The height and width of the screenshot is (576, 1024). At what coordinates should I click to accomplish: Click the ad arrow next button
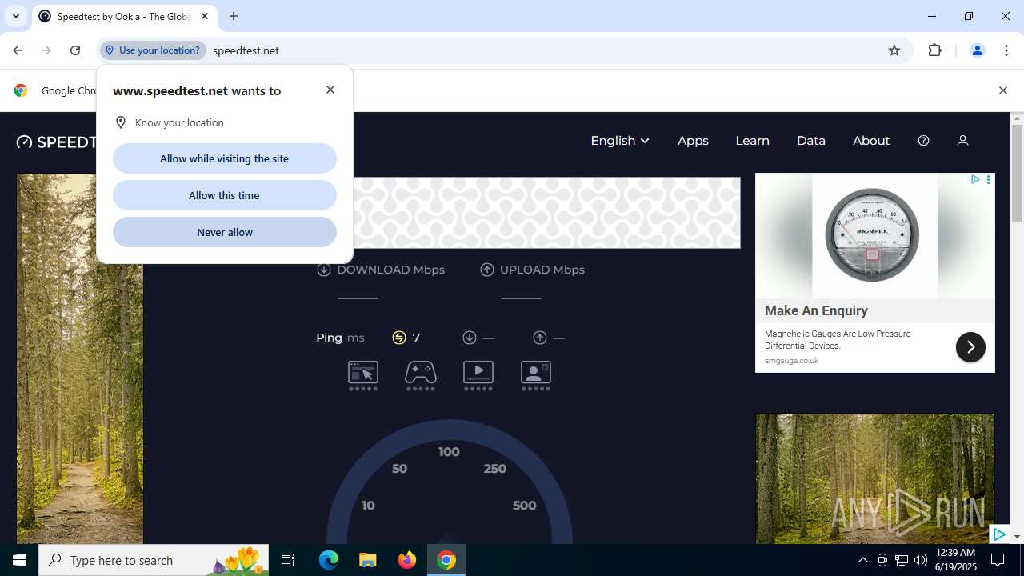(x=970, y=347)
